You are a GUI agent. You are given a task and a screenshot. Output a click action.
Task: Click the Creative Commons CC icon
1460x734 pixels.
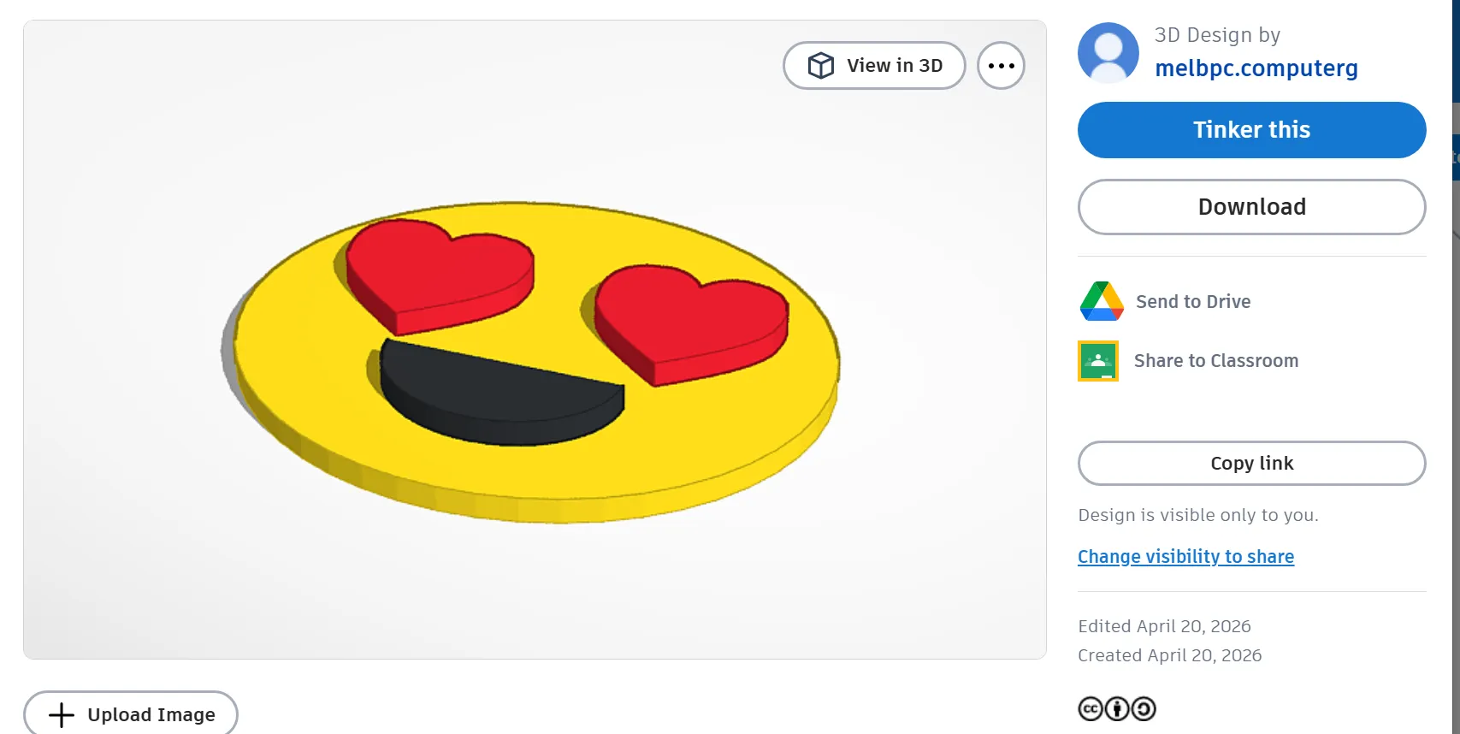coord(1090,708)
